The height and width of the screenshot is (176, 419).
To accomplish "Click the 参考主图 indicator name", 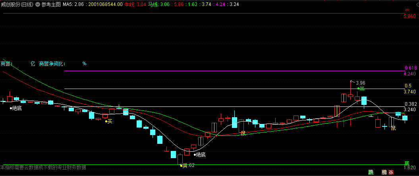I will coord(51,4).
